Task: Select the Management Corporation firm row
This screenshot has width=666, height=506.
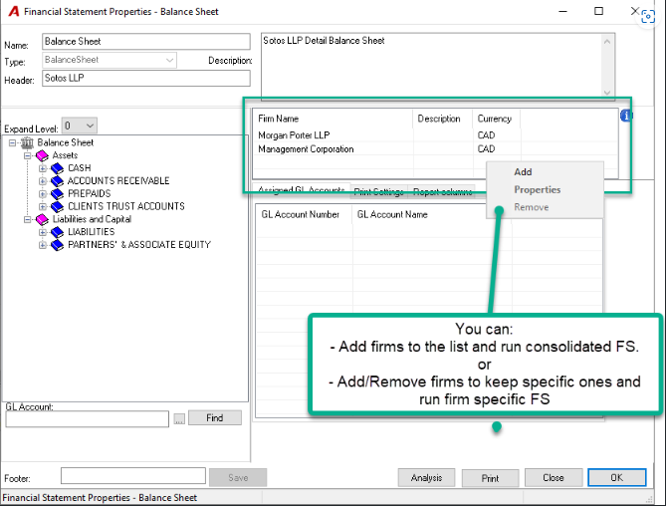Action: [x=435, y=149]
